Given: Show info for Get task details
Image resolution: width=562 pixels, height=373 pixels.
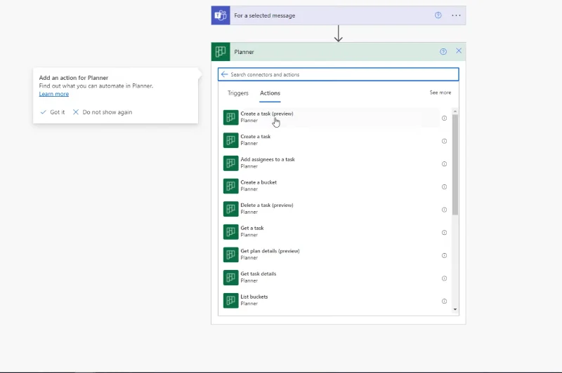Looking at the screenshot, I should pyautogui.click(x=444, y=278).
